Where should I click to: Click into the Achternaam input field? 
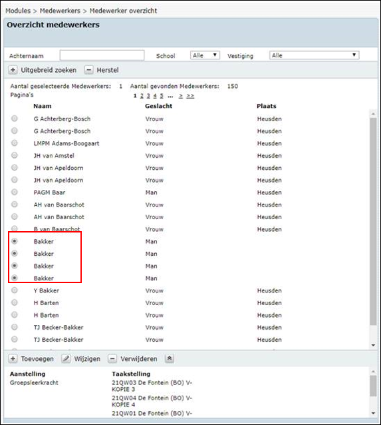tap(102, 55)
